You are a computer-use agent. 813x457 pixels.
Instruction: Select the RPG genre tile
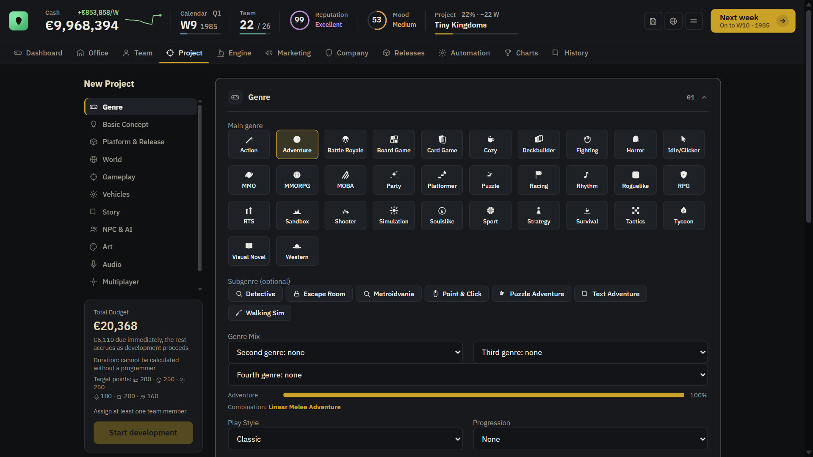click(x=683, y=180)
